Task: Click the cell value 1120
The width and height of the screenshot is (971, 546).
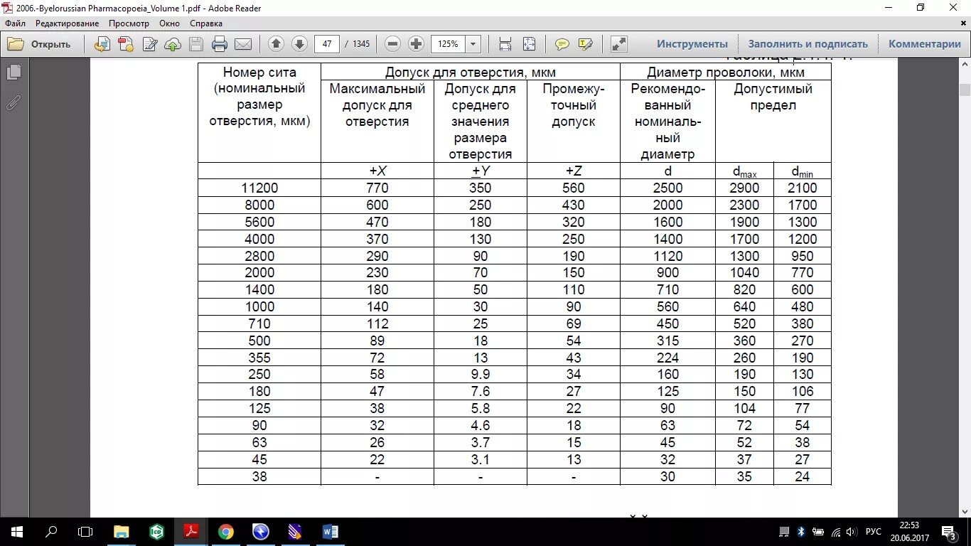Action: pos(668,256)
